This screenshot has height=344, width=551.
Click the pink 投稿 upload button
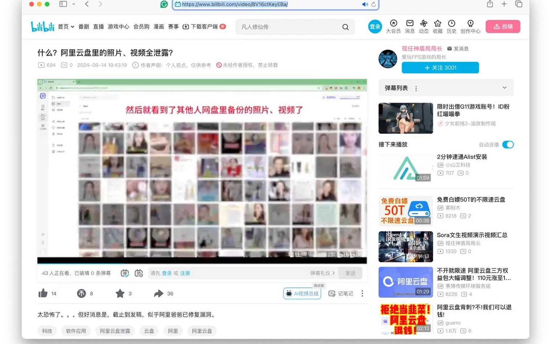point(503,26)
